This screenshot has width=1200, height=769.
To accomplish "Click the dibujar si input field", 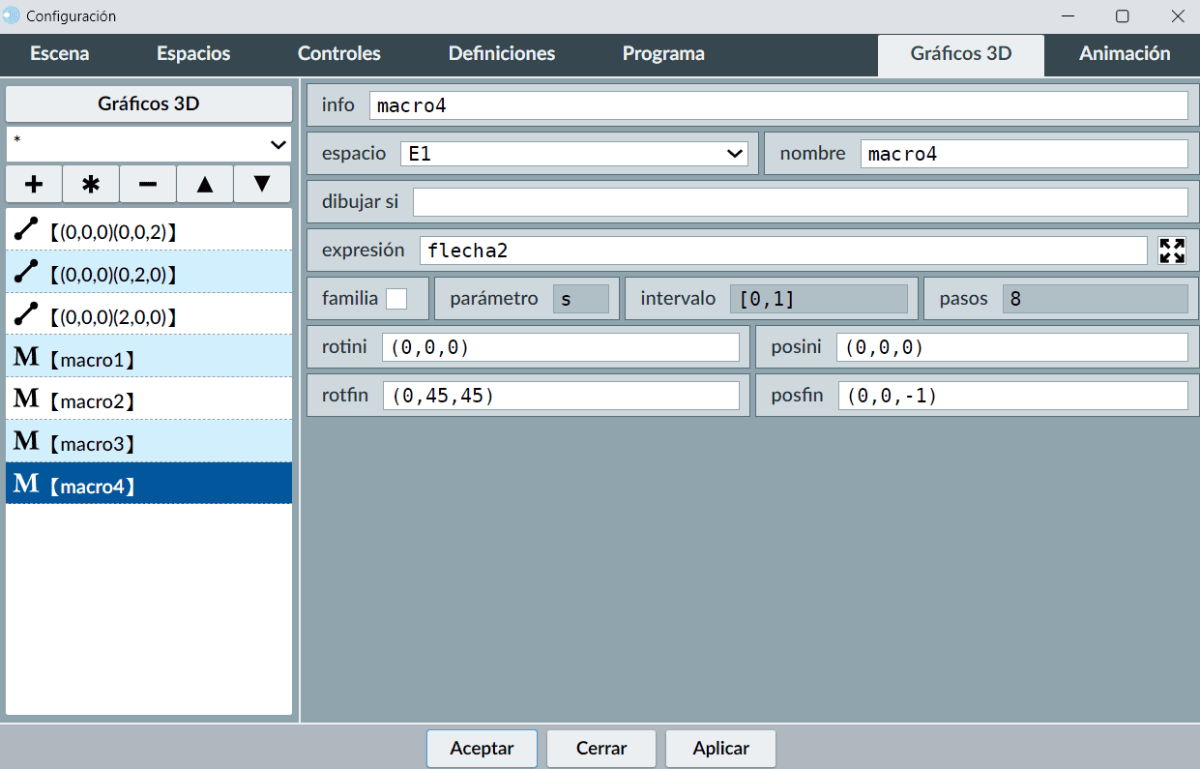I will [800, 202].
